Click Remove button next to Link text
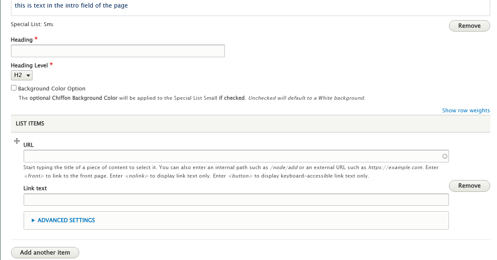This screenshot has width=497, height=260. [x=469, y=186]
